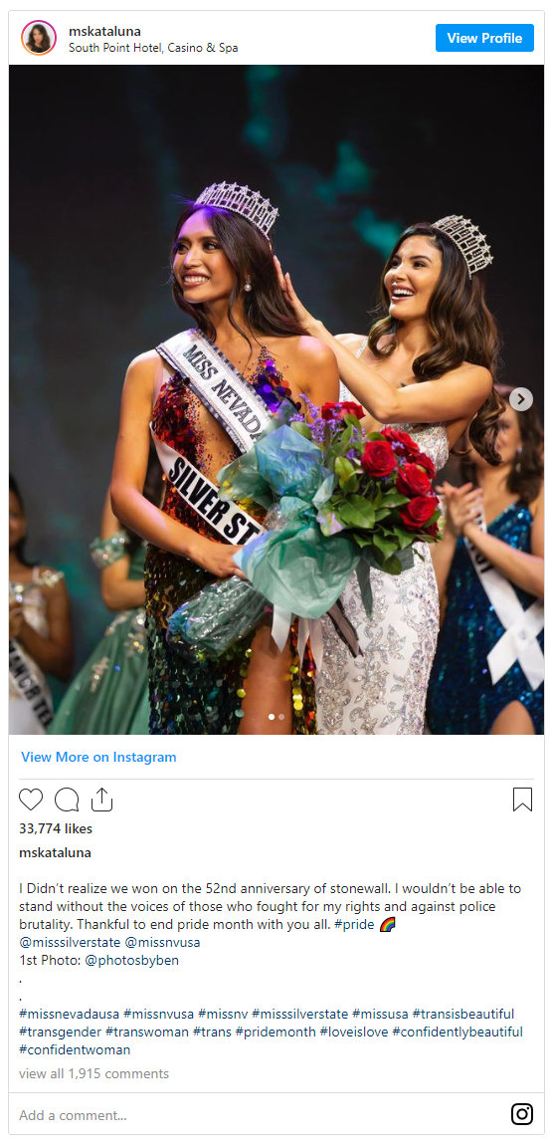Open the @misssilverstate mention
Screen dimensions: 552x1147
[x=71, y=942]
